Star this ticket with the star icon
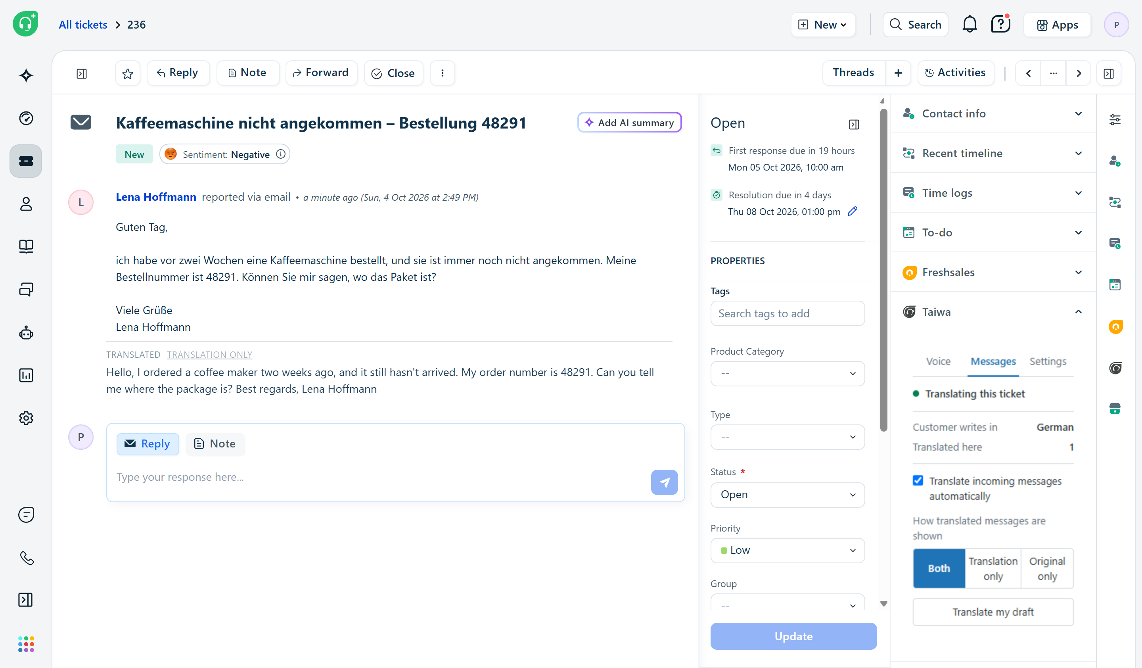The width and height of the screenshot is (1142, 668). pyautogui.click(x=128, y=73)
